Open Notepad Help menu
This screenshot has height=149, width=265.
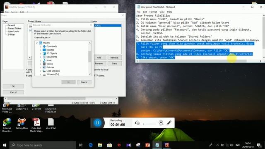point(169,12)
